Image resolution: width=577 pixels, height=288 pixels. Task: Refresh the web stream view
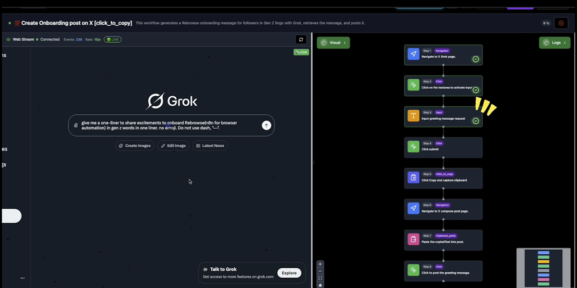pyautogui.click(x=301, y=40)
